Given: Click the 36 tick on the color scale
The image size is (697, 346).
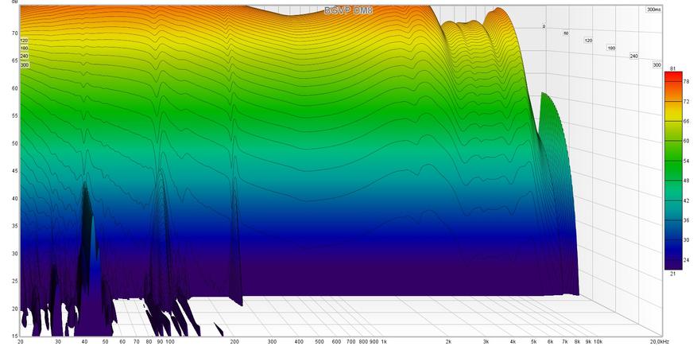Looking at the screenshot, I should (687, 220).
